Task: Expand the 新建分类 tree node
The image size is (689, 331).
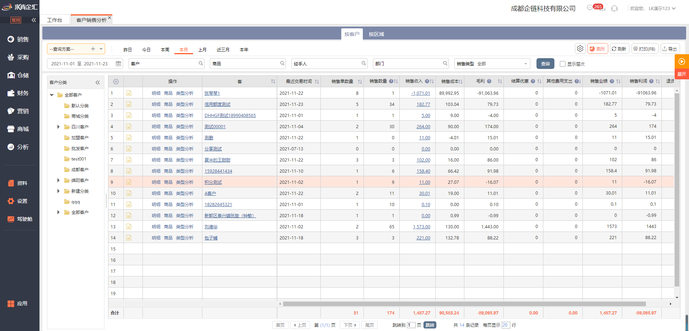Action: tap(58, 191)
